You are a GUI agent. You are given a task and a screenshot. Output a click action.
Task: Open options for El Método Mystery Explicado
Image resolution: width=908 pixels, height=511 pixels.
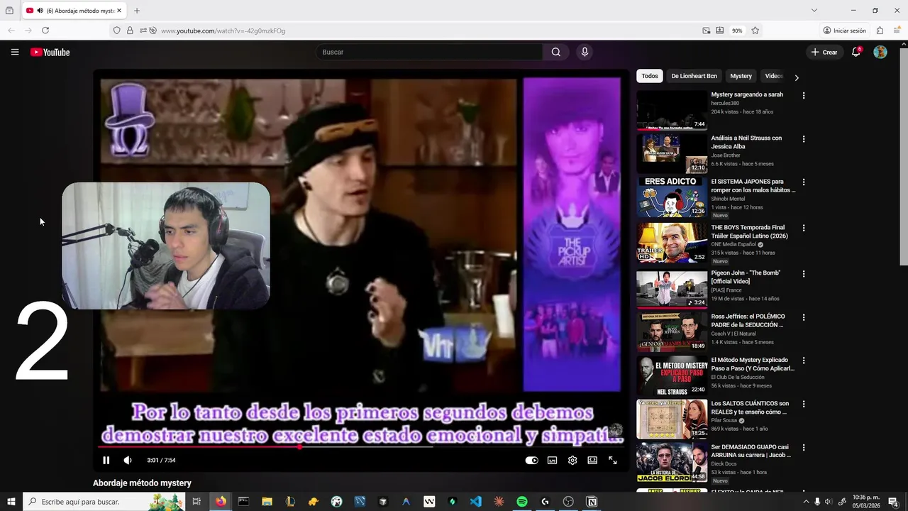[x=804, y=361]
